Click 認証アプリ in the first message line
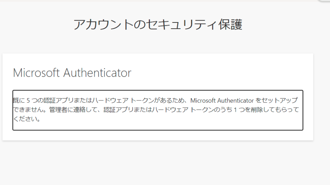330x185 pixels. [58, 100]
